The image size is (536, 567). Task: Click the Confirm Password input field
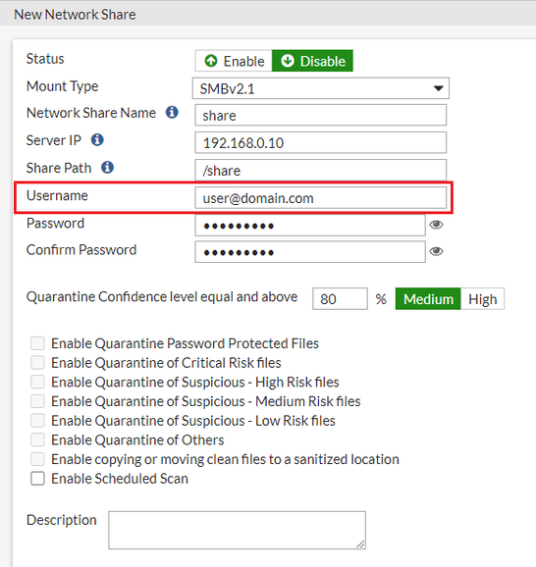click(x=310, y=252)
